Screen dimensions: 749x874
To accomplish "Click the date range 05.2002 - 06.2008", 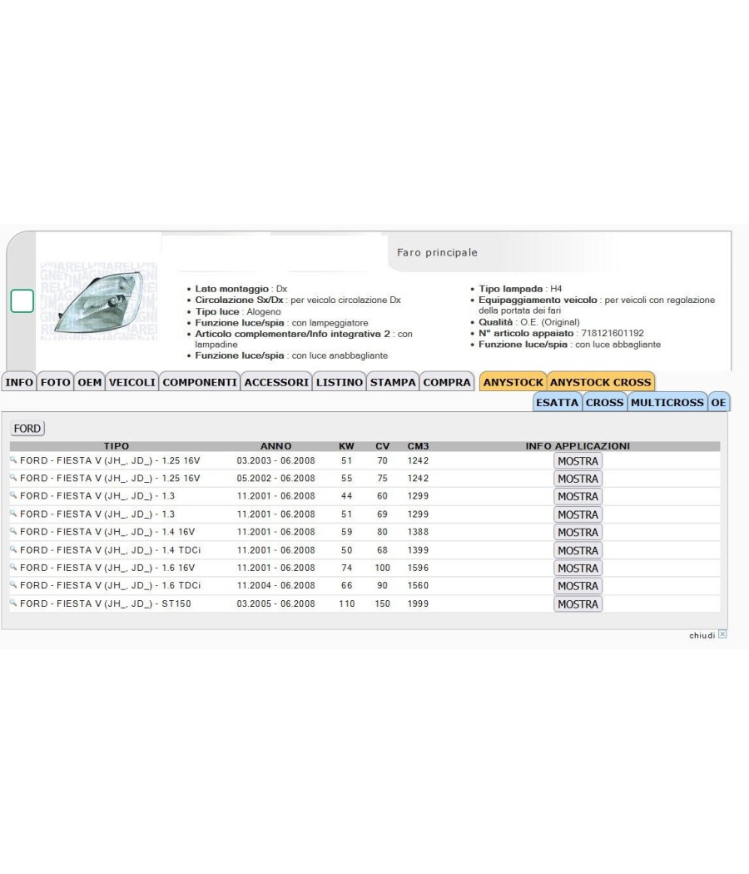I will 275,479.
